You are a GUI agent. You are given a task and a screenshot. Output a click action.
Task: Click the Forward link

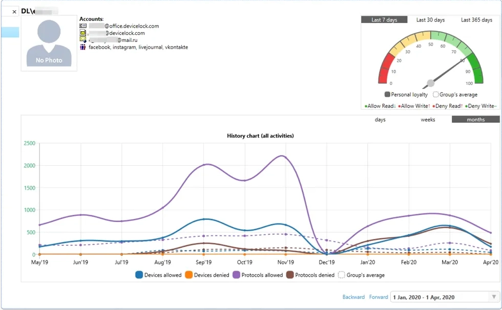(379, 297)
